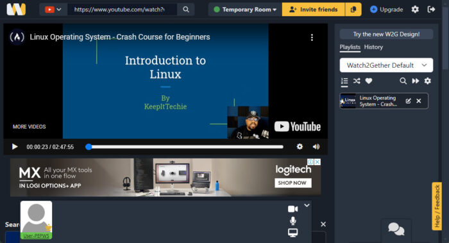The image size is (449, 243).
Task: Click the playlist list view icon
Action: click(344, 81)
